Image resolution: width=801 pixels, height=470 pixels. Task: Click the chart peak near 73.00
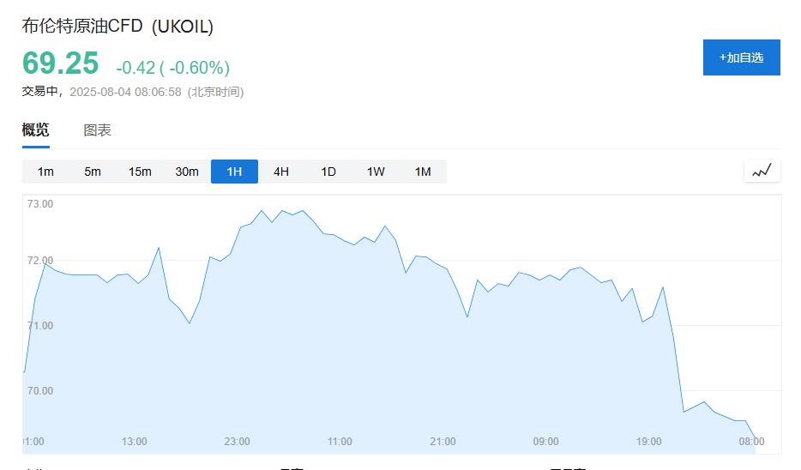(x=262, y=211)
